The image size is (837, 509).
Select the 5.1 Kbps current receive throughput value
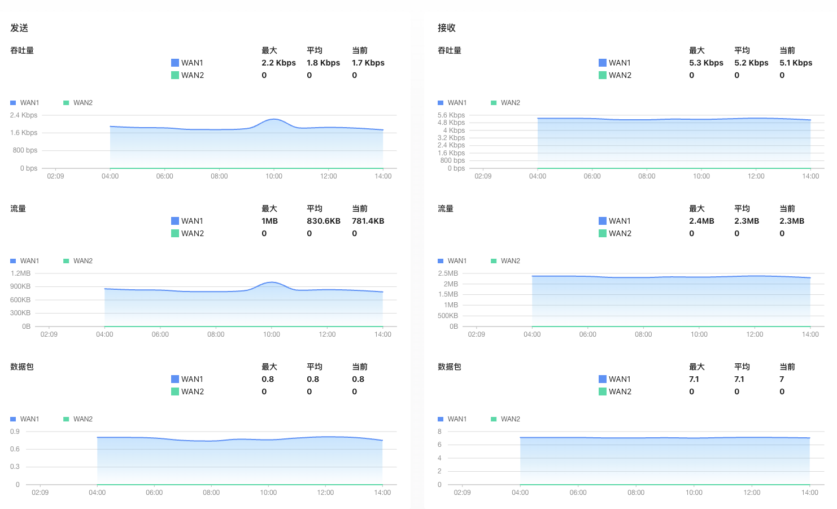(x=796, y=63)
